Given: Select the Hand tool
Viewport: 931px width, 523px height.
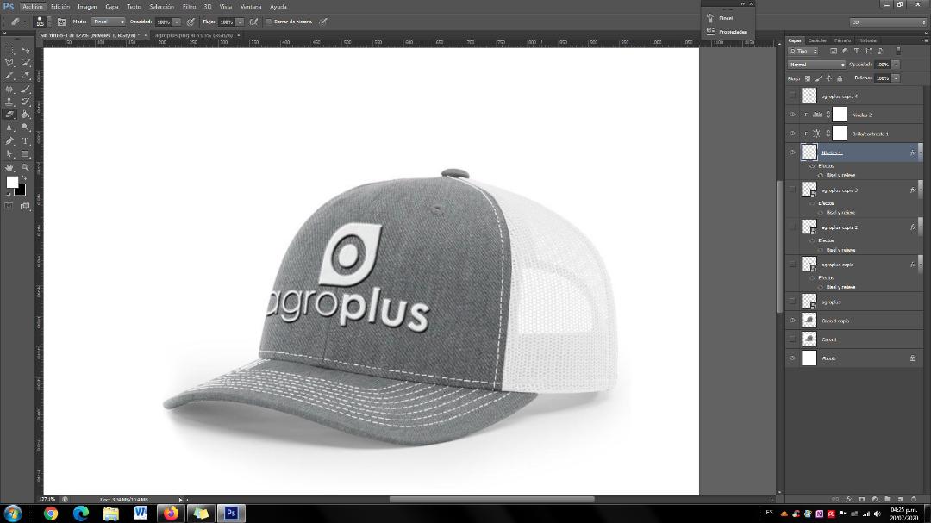Looking at the screenshot, I should (x=10, y=167).
